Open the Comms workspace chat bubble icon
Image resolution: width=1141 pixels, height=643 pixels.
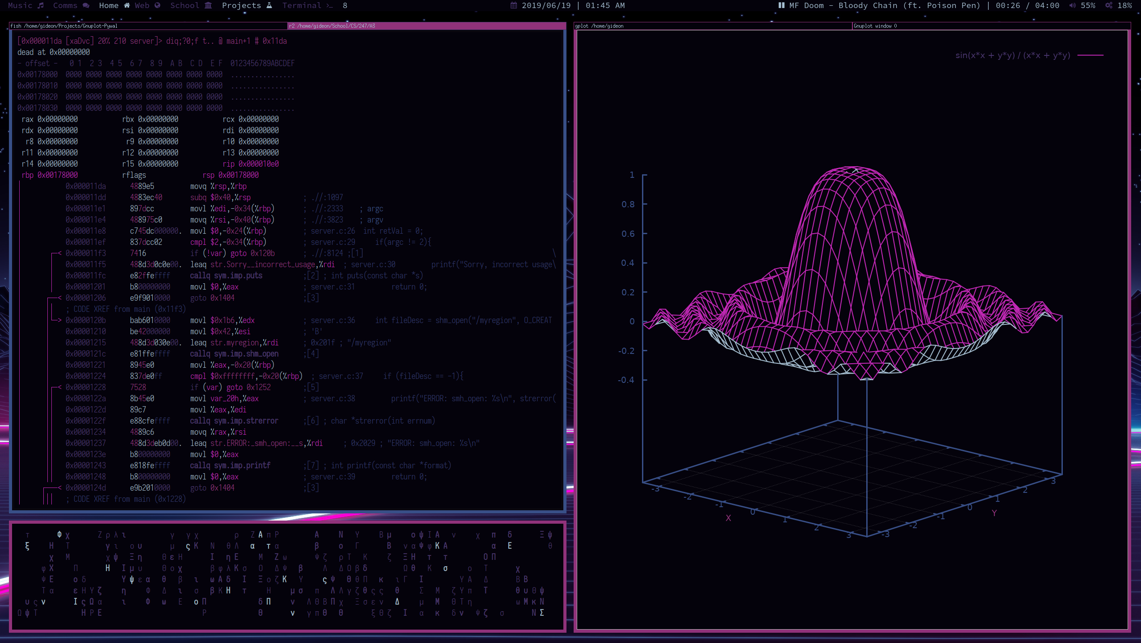(86, 5)
